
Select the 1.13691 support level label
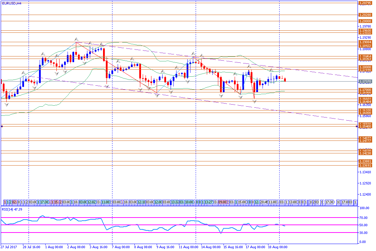point(365,166)
